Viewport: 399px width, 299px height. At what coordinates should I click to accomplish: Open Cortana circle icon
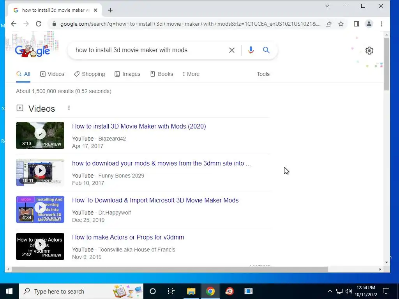tap(152, 291)
